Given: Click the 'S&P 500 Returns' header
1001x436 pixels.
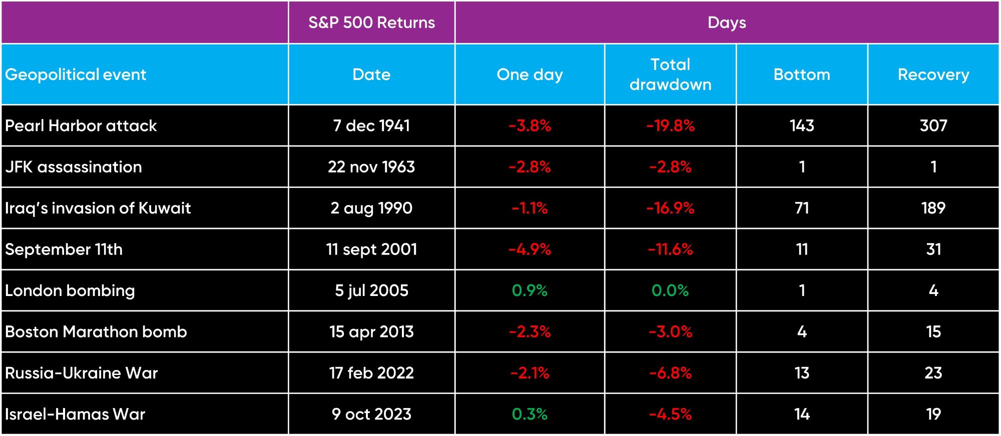Looking at the screenshot, I should [x=371, y=22].
